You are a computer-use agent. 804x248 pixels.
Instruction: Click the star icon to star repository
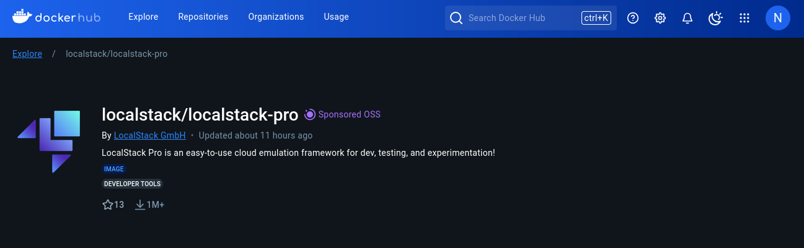[x=108, y=205]
